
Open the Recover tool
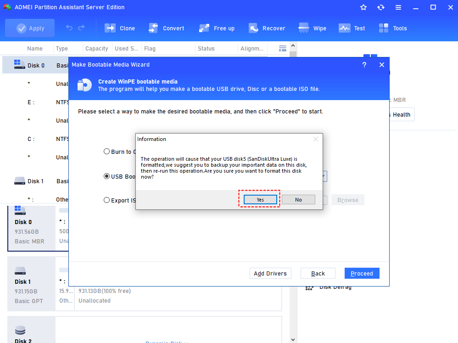267,28
